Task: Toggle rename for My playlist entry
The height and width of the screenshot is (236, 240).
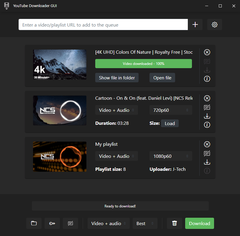Action: pyautogui.click(x=207, y=153)
